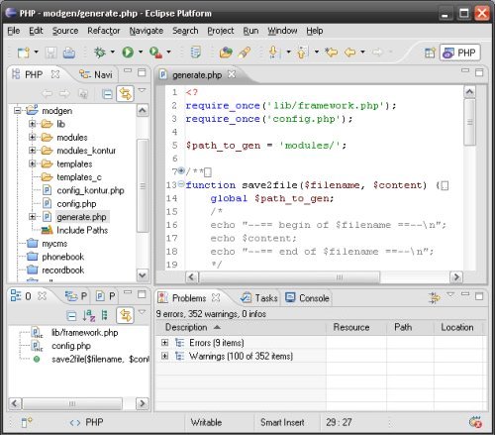Click the External Tools run icon
495x435 pixels.
[155, 53]
